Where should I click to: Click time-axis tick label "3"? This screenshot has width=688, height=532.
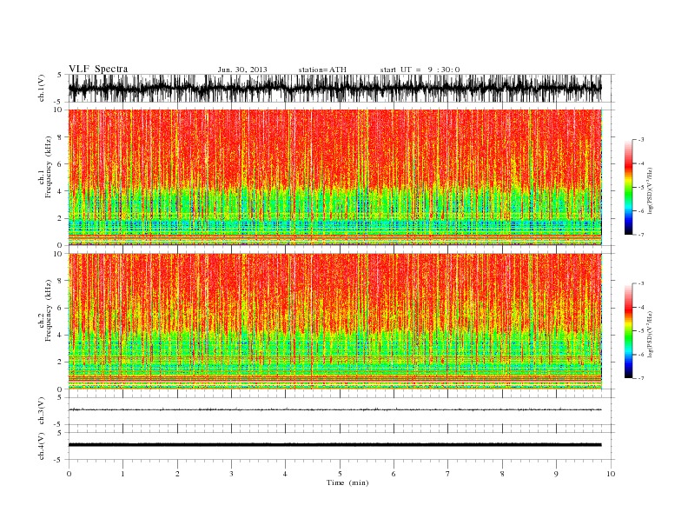pyautogui.click(x=231, y=474)
